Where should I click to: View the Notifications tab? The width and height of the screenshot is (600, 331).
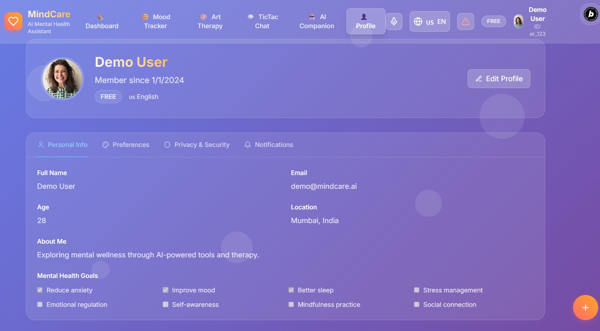269,145
